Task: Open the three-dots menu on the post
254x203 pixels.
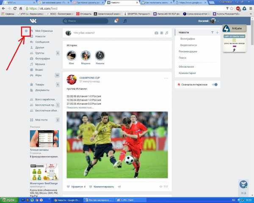Action: pos(166,78)
